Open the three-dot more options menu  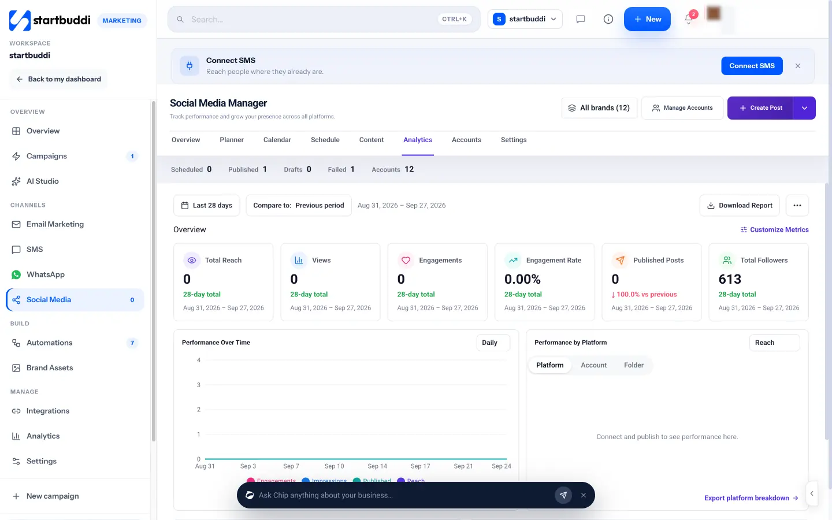[797, 206]
